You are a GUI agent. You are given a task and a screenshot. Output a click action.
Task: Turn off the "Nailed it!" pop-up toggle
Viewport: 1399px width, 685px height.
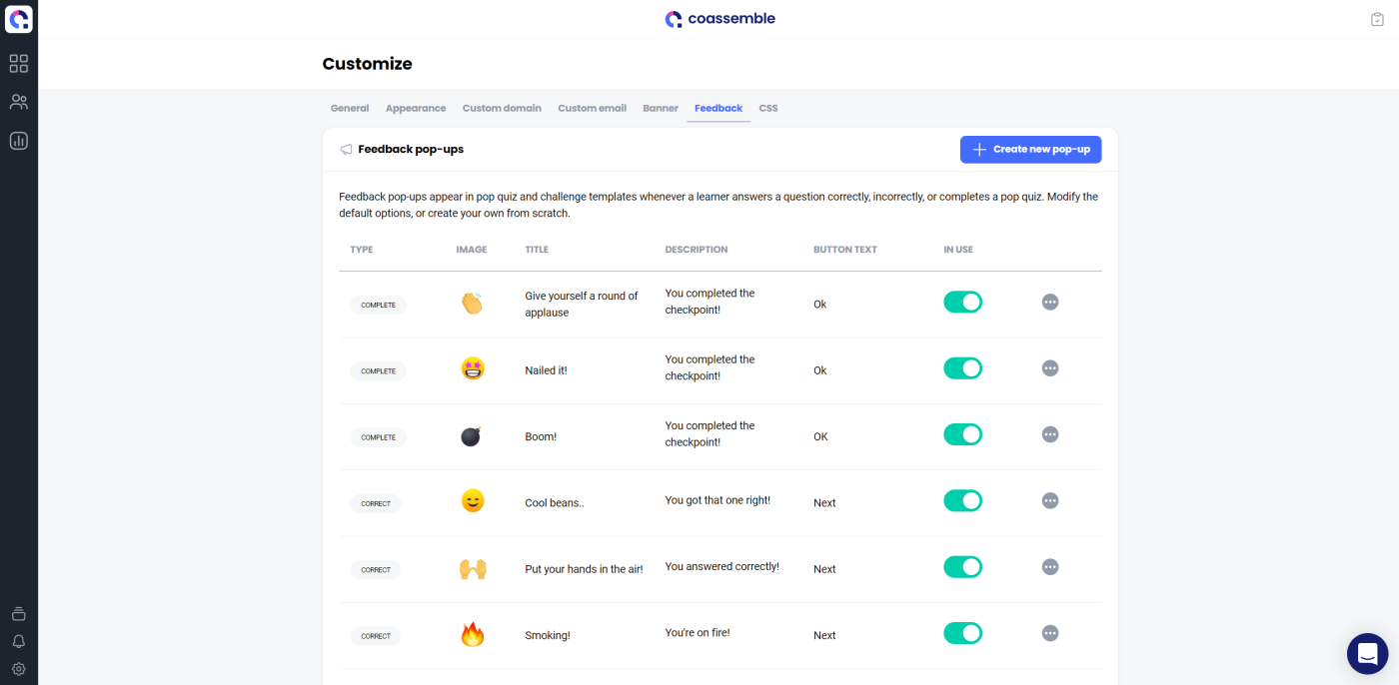coord(962,368)
